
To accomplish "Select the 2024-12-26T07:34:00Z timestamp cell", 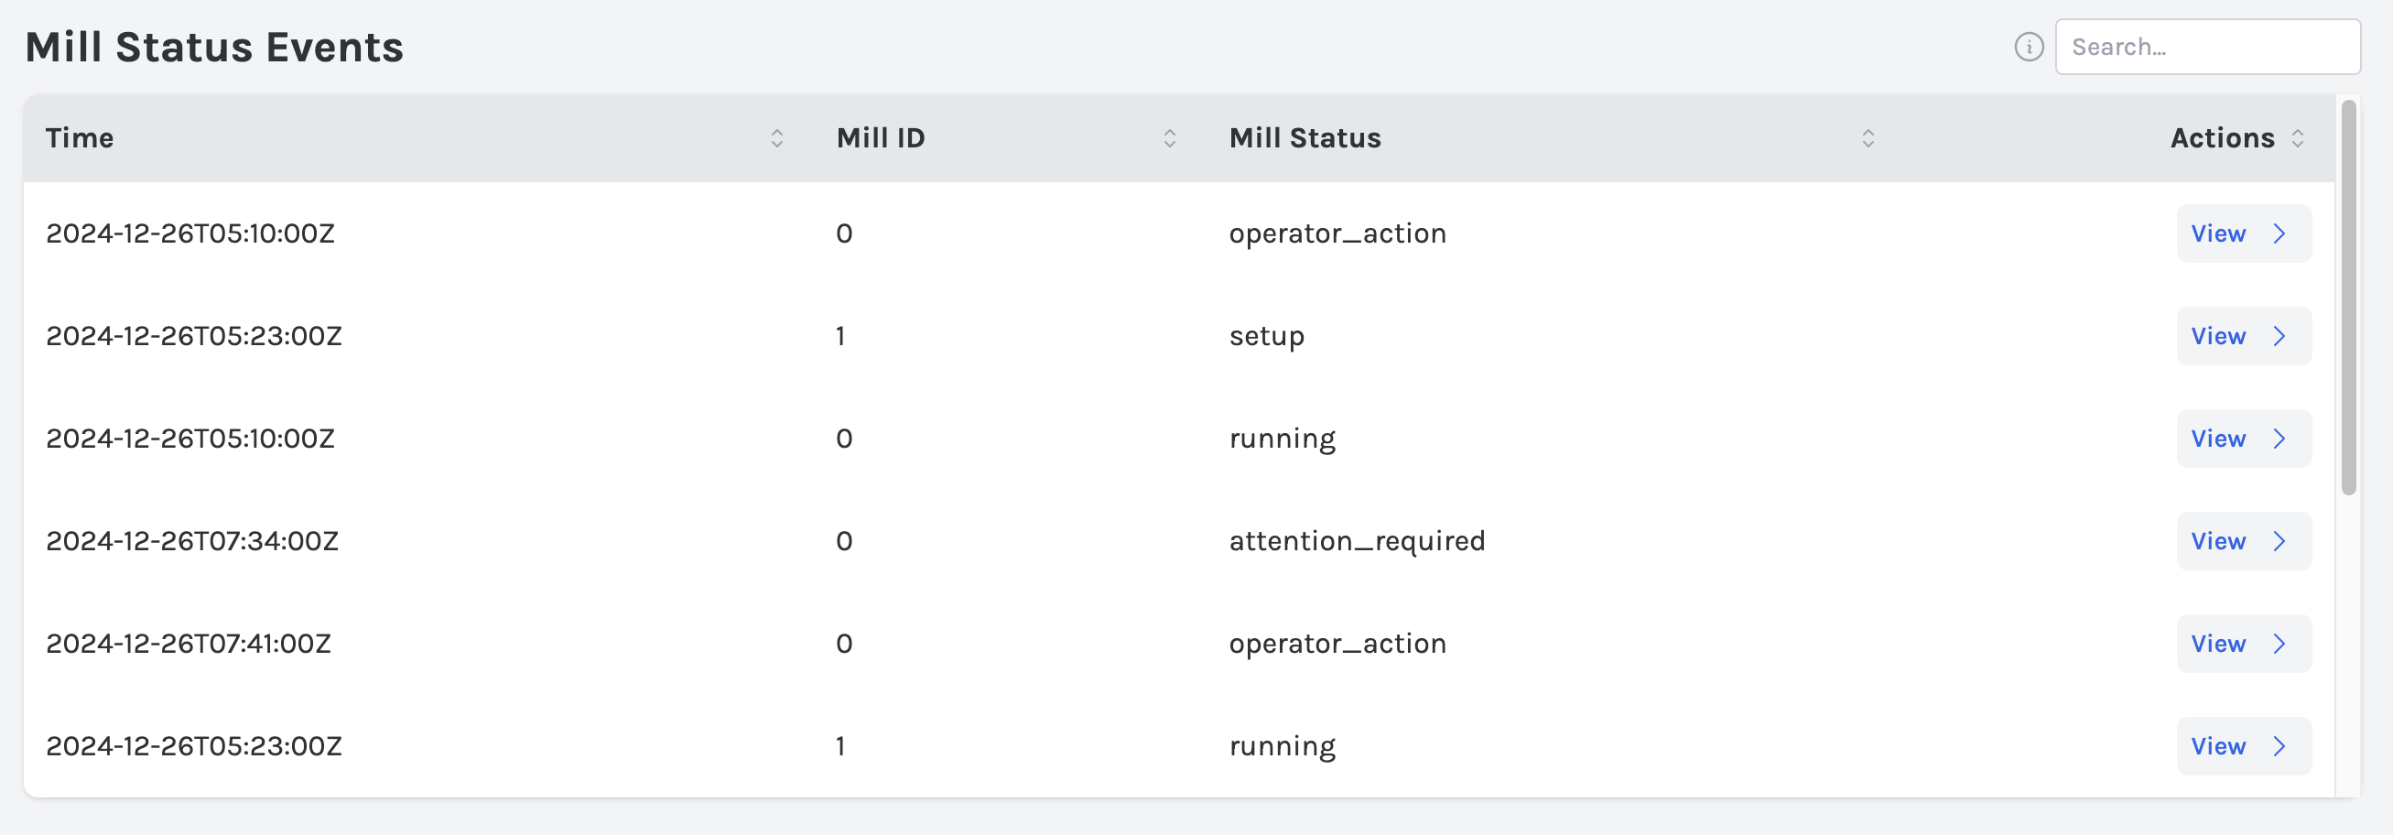I will pyautogui.click(x=192, y=541).
